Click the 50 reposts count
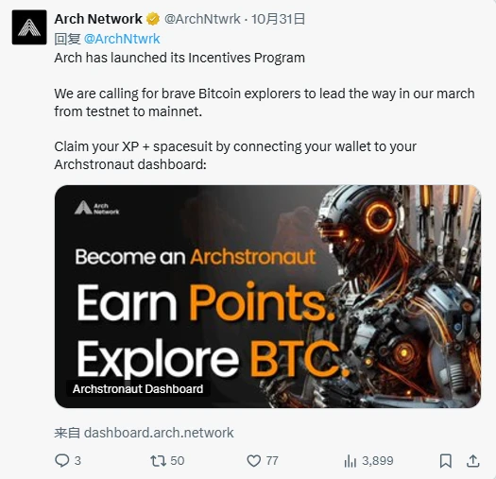The image size is (496, 479). pyautogui.click(x=178, y=461)
